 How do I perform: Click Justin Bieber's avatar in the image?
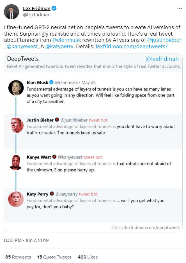pos(16,125)
